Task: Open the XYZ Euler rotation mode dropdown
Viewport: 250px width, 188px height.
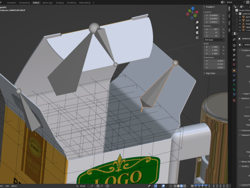Action: click(x=215, y=40)
